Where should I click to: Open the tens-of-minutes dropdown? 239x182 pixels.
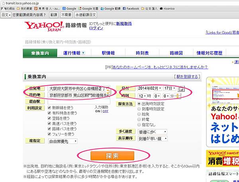pos(157,96)
